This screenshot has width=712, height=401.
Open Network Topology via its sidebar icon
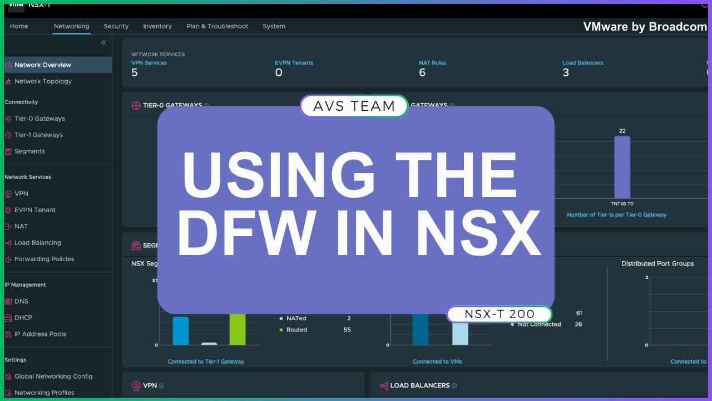[8, 81]
